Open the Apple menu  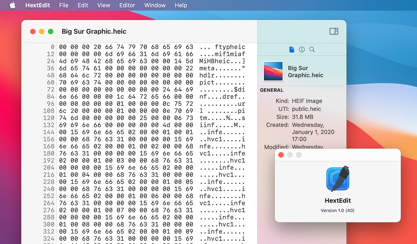13,5
